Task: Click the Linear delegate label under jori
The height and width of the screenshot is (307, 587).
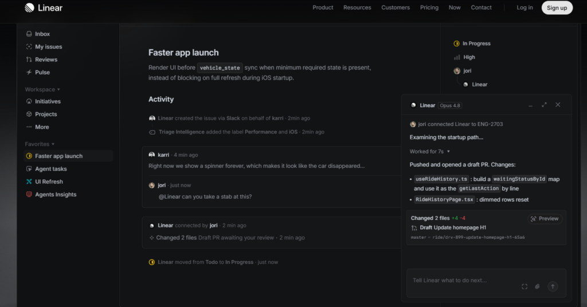Action: click(480, 85)
